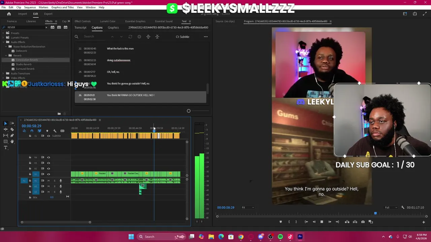
Task: Select the Type tool
Action: point(5,148)
